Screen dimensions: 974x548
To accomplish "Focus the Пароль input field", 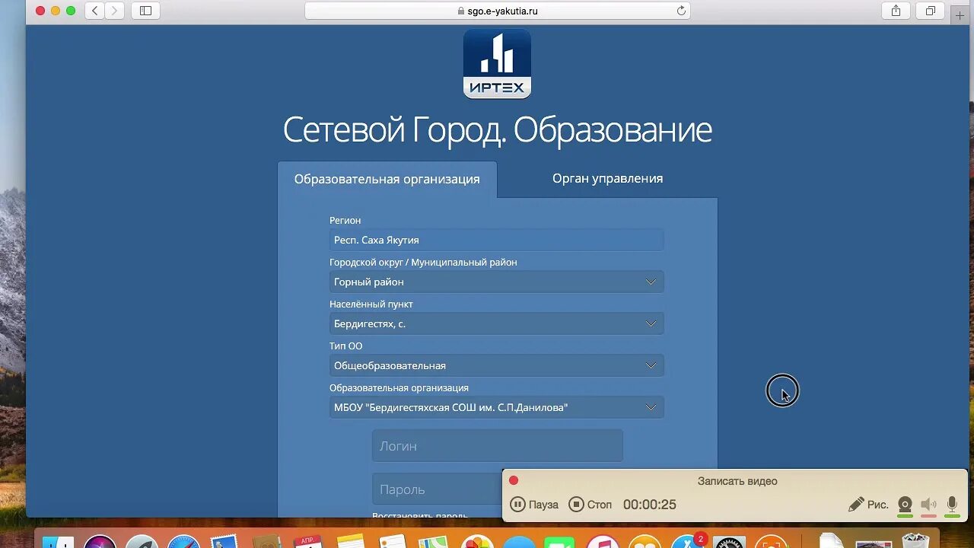I will (437, 489).
